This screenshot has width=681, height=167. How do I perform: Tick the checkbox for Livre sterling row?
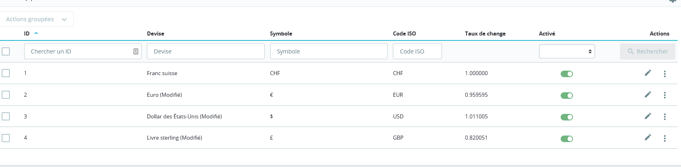pos(6,138)
